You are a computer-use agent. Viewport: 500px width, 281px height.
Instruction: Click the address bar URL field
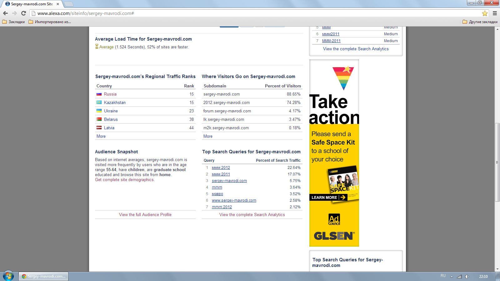click(x=256, y=13)
